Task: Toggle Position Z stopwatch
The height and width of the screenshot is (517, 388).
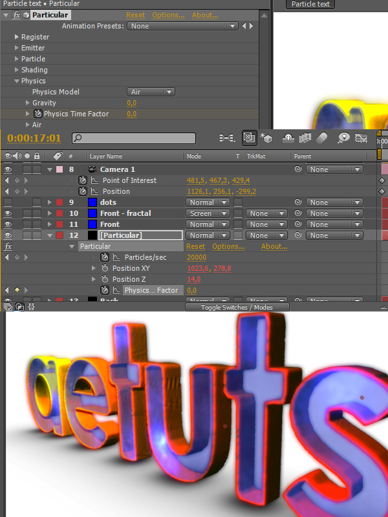Action: click(x=105, y=279)
